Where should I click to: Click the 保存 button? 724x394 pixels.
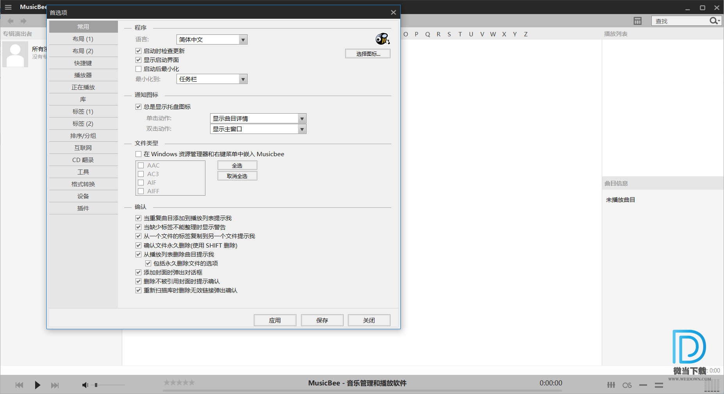point(322,320)
